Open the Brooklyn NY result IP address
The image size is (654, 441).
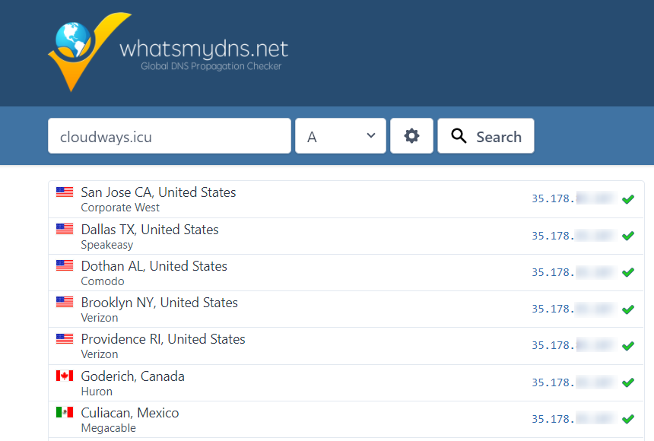[574, 309]
